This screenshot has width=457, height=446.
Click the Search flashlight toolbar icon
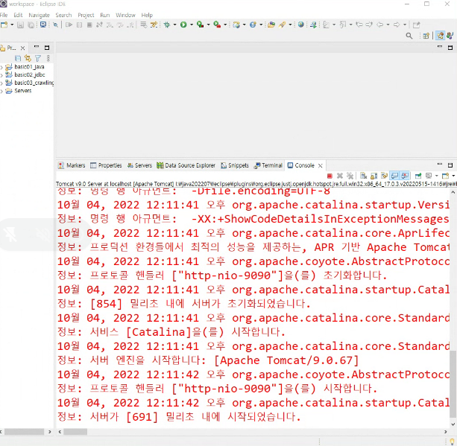click(282, 25)
